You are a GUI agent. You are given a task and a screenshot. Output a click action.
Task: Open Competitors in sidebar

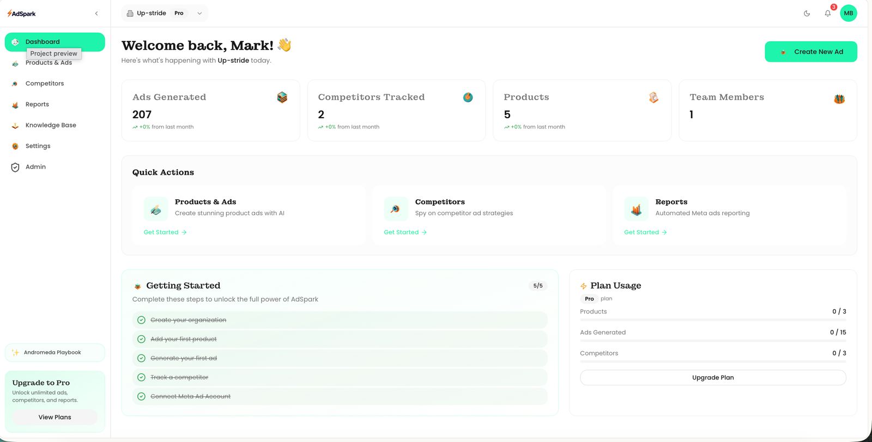click(x=55, y=83)
